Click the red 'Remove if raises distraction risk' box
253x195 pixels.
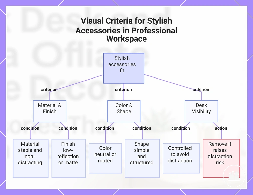(221, 158)
